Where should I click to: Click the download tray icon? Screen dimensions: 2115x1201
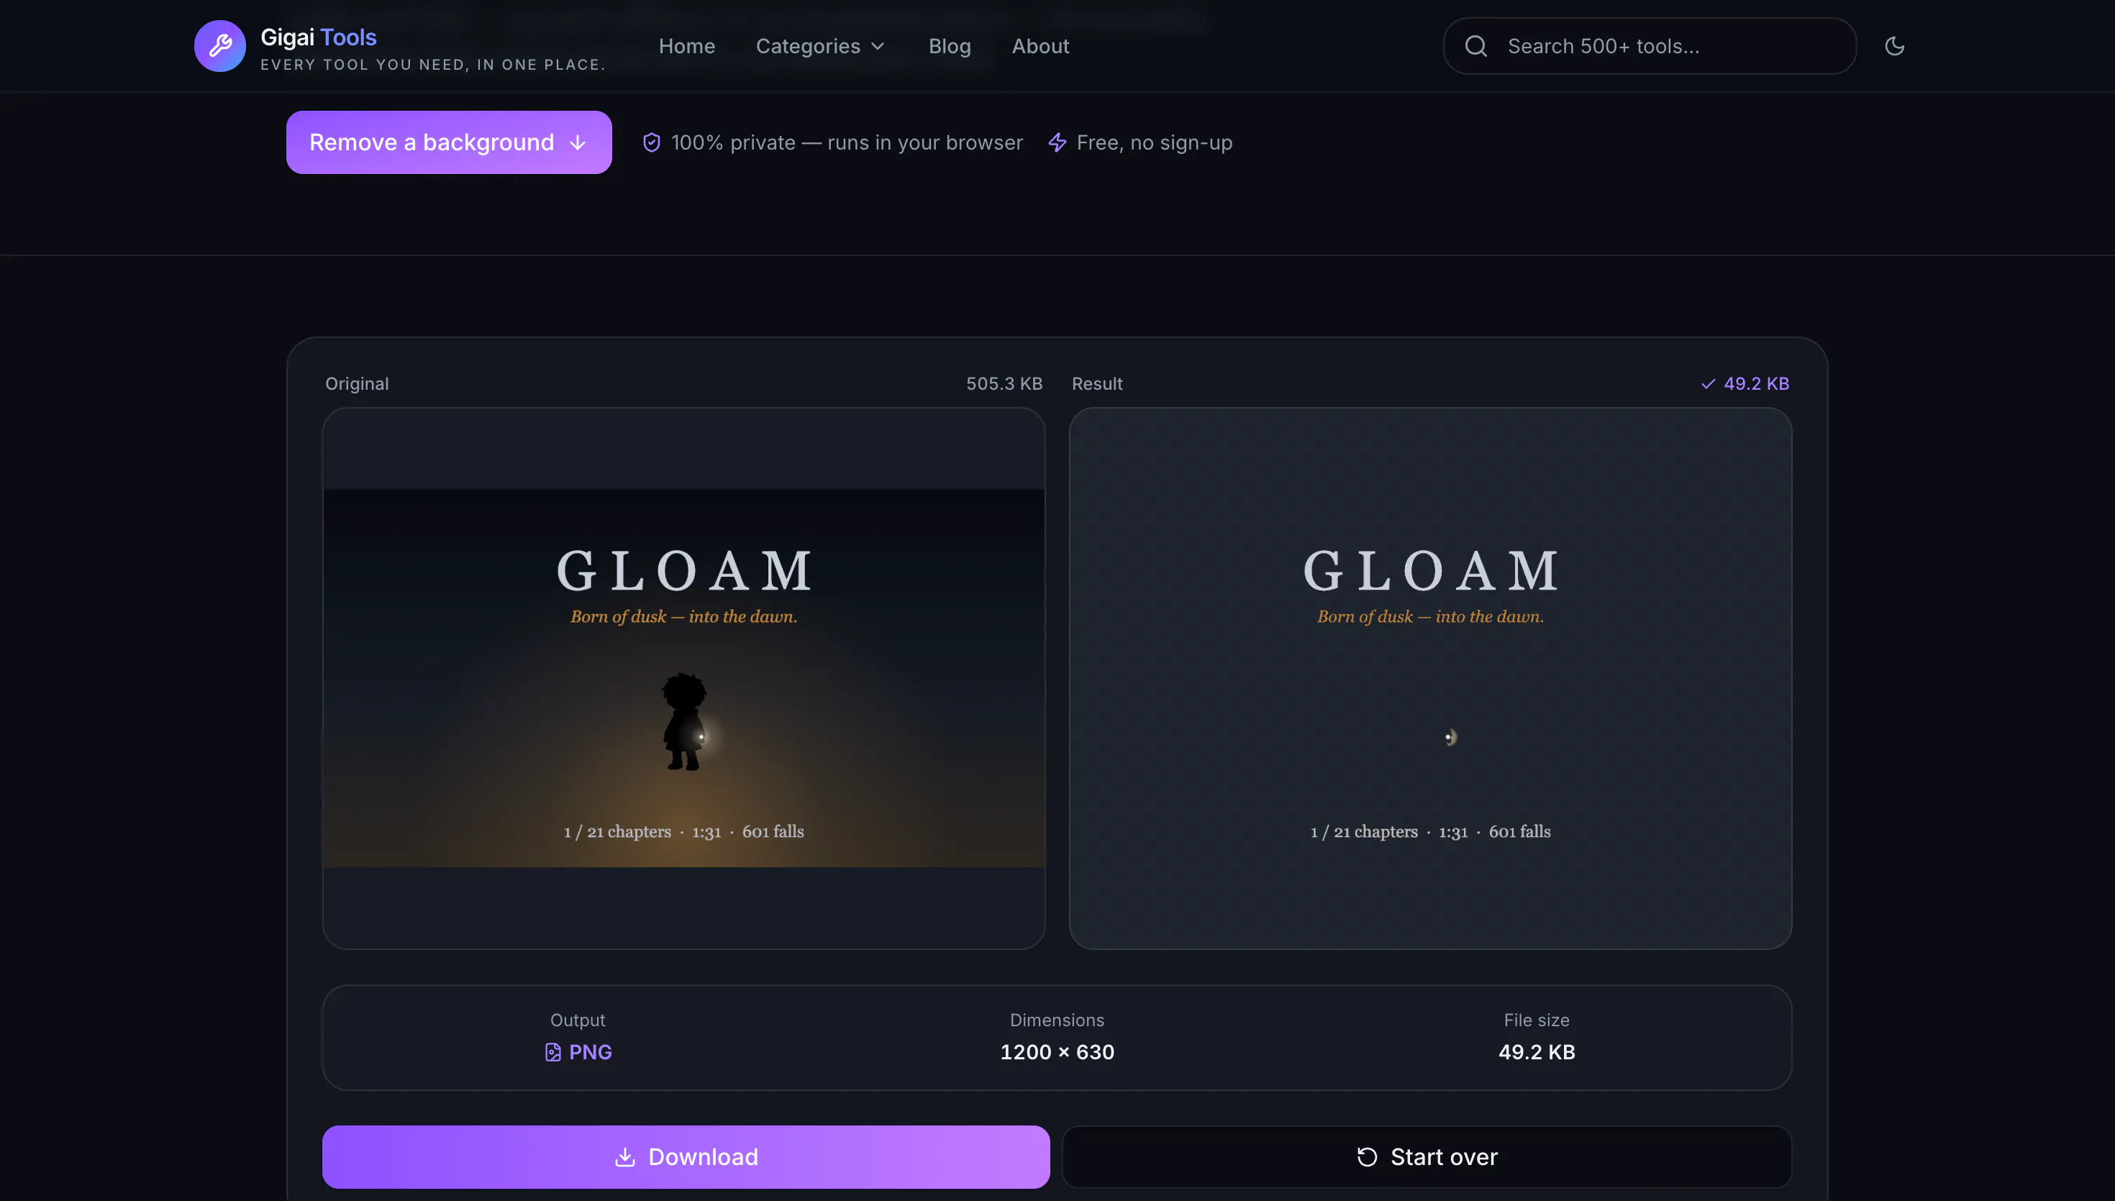click(x=624, y=1157)
